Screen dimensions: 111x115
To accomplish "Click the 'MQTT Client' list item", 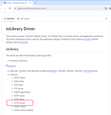I will pos(20,107).
